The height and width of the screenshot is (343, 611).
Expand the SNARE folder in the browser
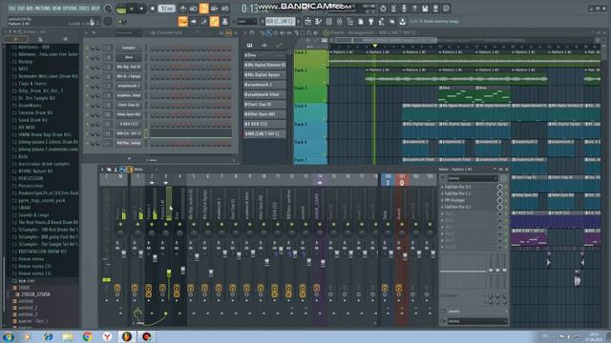click(x=24, y=208)
